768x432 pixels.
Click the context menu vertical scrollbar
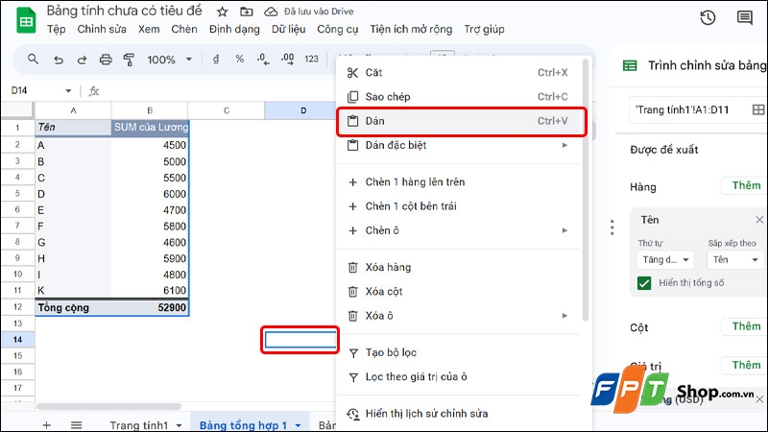coord(585,191)
